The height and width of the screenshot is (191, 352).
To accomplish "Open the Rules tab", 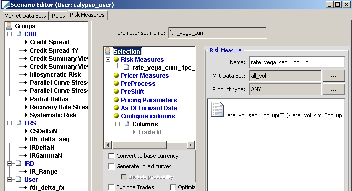I will coord(58,16).
